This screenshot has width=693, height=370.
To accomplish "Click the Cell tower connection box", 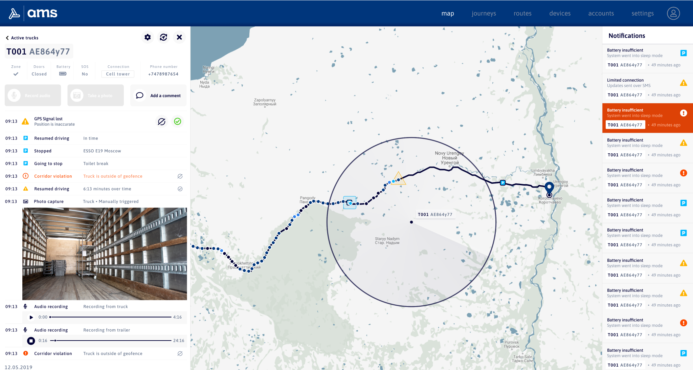I will (118, 74).
